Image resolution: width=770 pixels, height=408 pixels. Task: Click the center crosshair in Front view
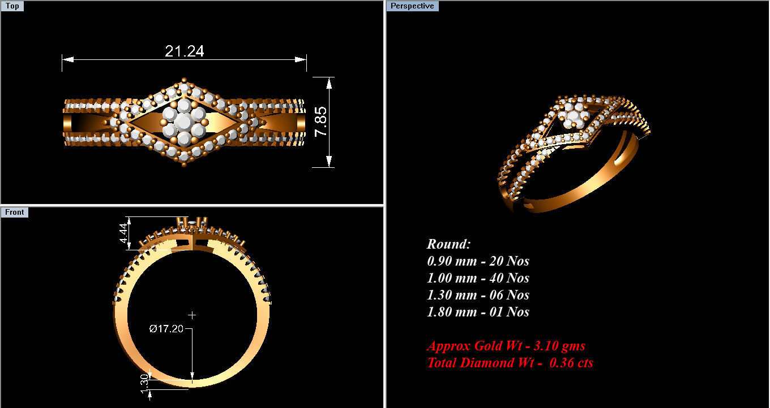[x=192, y=315]
